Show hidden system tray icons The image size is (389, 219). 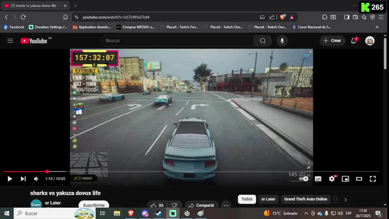(306, 214)
